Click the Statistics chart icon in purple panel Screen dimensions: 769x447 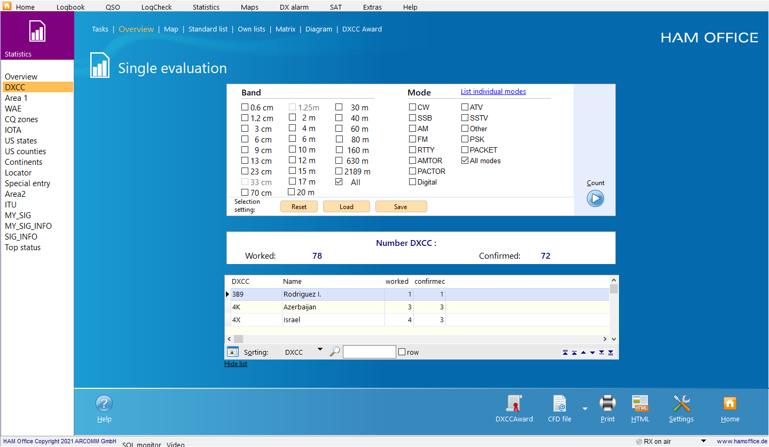pyautogui.click(x=37, y=31)
